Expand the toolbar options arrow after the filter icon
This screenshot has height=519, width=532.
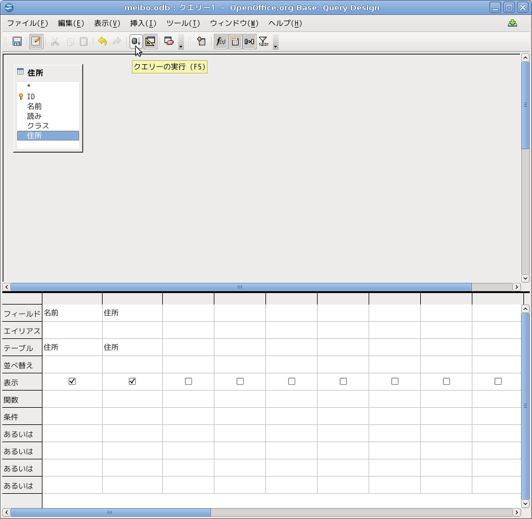[276, 42]
